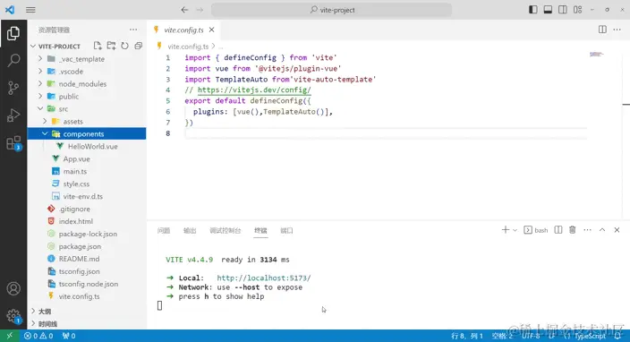Click the vite-project command center search box
This screenshot has height=342, width=630.
click(x=331, y=10)
